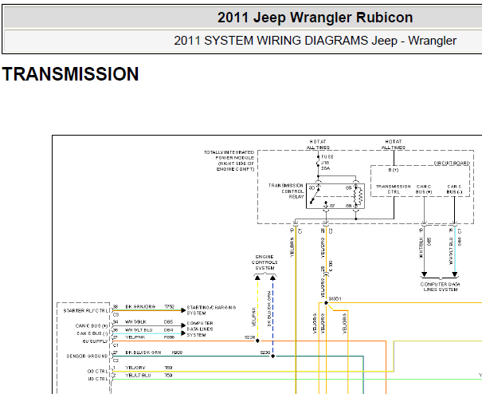482x394 pixels.
Task: Click horizontal 'WHT/BLK' label next to pin 34
Action: click(x=135, y=322)
